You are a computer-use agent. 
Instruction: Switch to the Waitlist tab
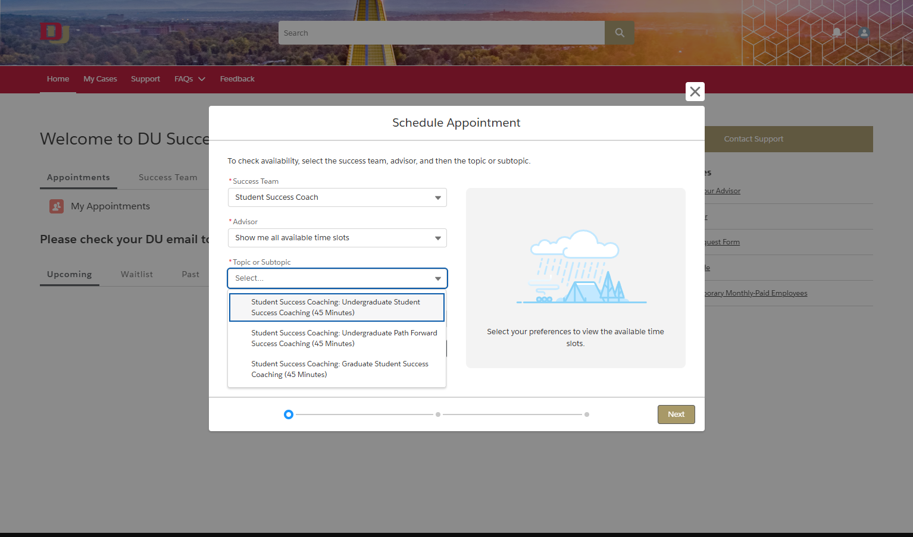[x=137, y=274]
